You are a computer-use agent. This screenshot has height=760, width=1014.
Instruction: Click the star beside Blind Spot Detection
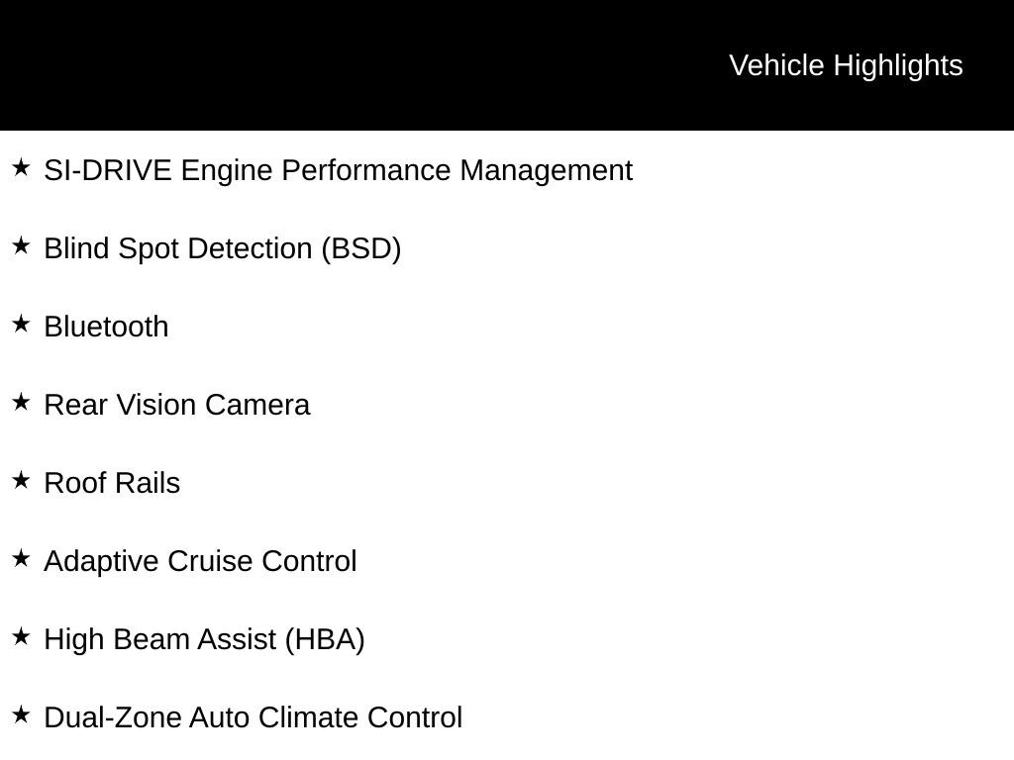(21, 245)
